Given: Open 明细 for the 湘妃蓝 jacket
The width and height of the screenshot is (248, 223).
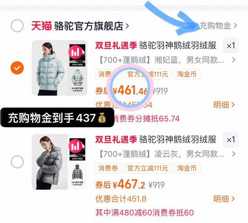Looking at the screenshot, I should tap(224, 105).
